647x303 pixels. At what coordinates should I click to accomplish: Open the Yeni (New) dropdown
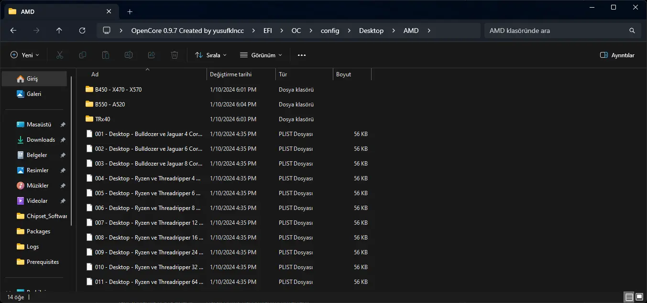tap(25, 55)
